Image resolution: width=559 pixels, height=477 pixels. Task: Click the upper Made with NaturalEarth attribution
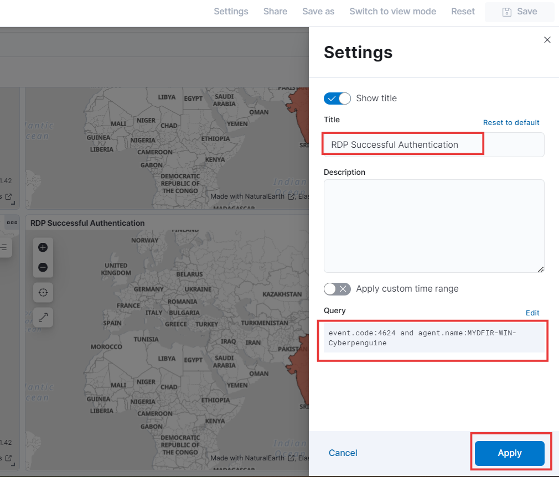point(247,196)
